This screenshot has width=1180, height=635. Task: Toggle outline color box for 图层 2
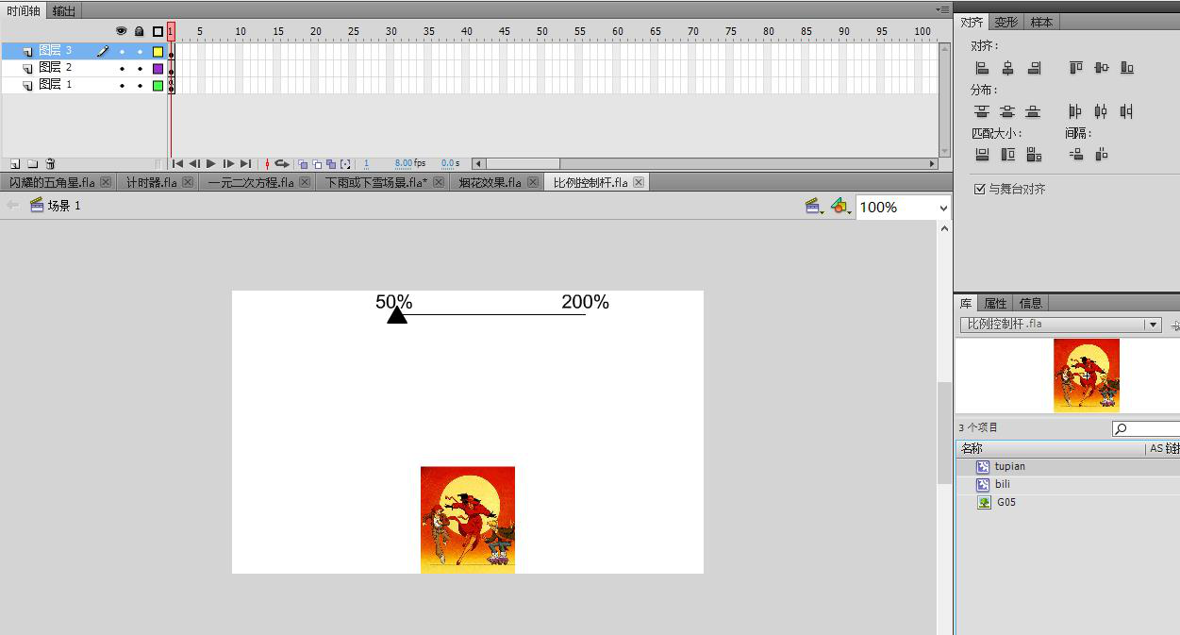(158, 69)
